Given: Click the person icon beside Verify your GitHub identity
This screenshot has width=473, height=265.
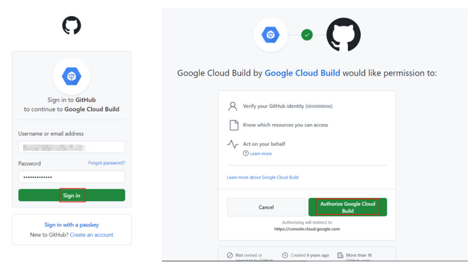Looking at the screenshot, I should pyautogui.click(x=233, y=106).
